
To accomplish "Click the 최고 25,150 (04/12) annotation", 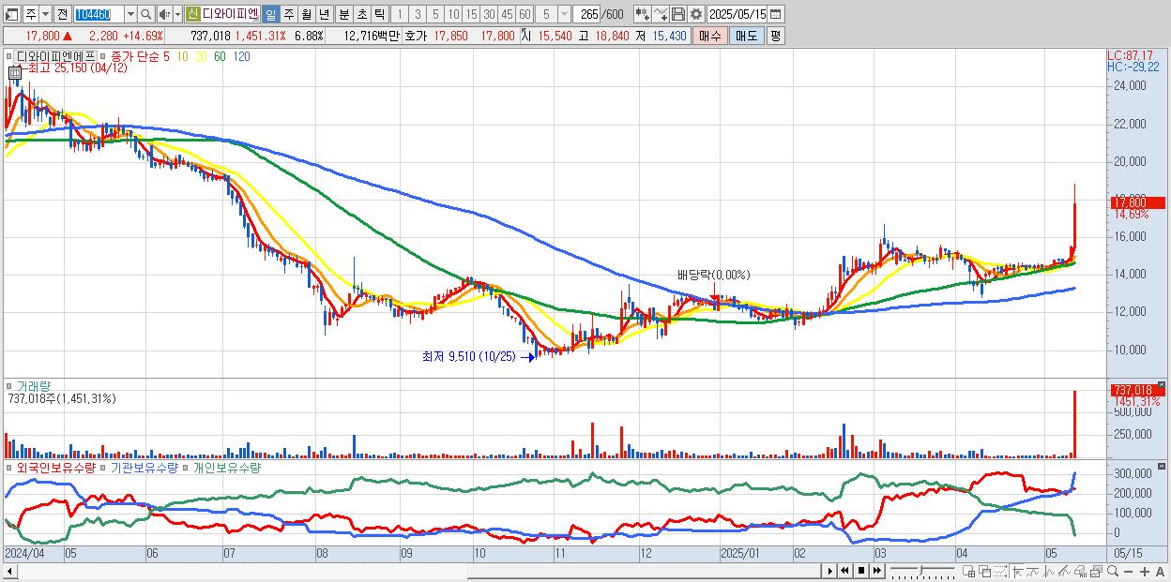I will click(x=77, y=68).
